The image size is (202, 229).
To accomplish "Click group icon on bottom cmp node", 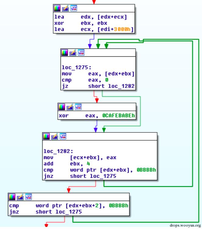I will (x=28, y=197).
